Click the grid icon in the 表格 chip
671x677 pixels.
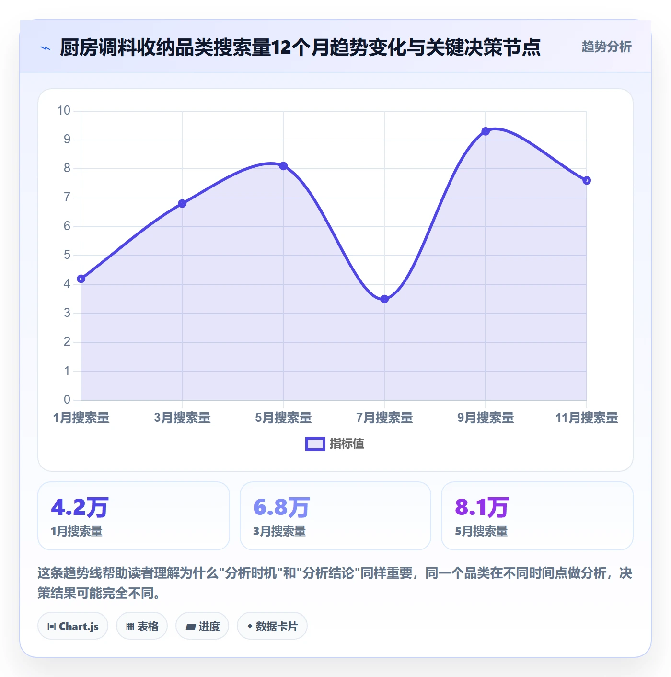(130, 626)
